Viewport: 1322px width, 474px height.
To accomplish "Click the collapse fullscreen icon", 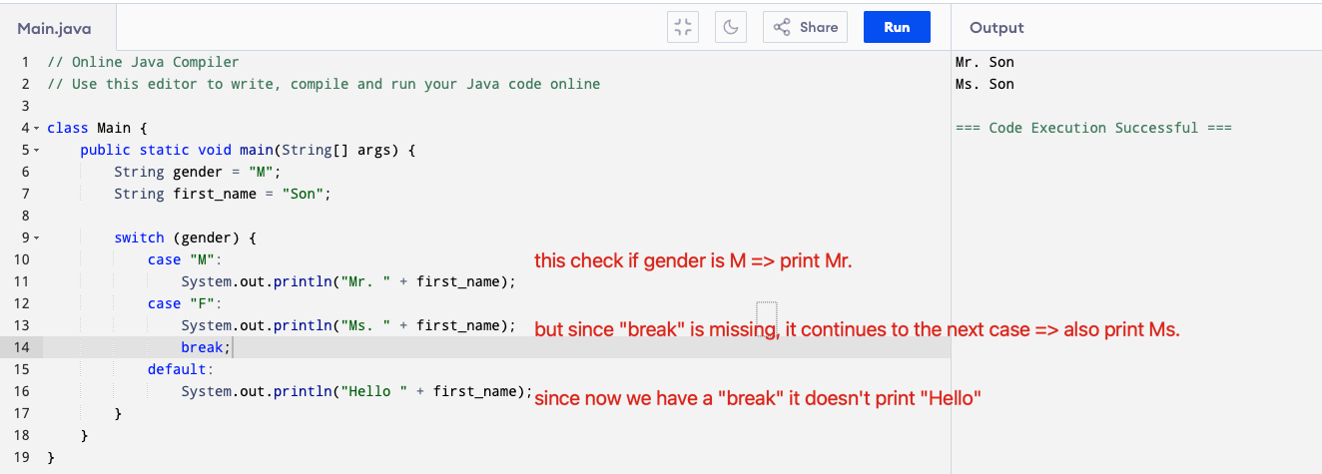I will coord(683,28).
